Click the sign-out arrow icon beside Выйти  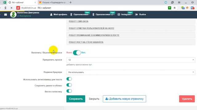click(136, 15)
